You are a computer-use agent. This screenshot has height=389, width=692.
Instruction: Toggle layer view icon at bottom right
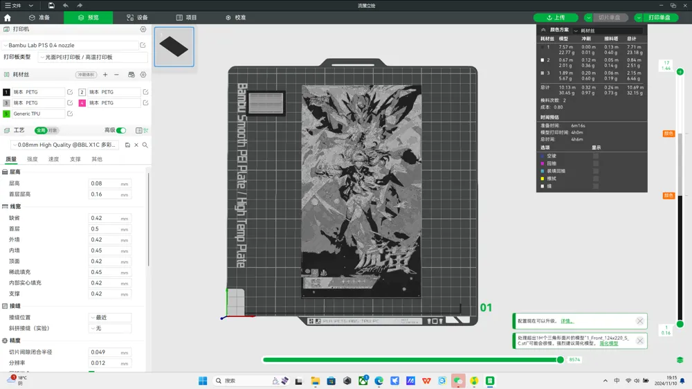(680, 360)
